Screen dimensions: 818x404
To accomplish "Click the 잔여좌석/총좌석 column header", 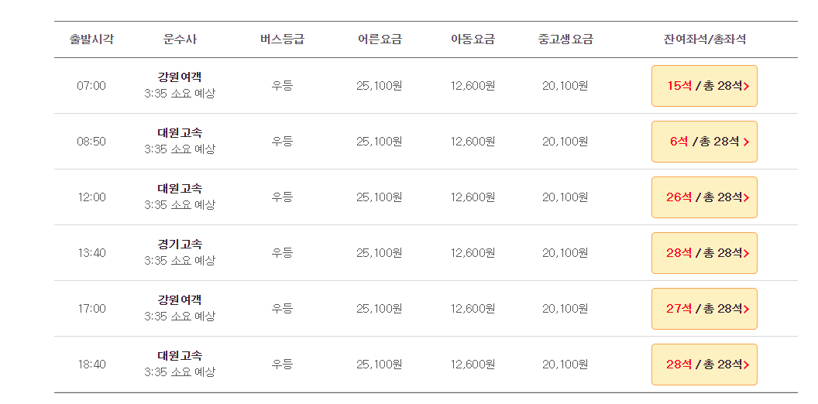I will click(x=705, y=39).
